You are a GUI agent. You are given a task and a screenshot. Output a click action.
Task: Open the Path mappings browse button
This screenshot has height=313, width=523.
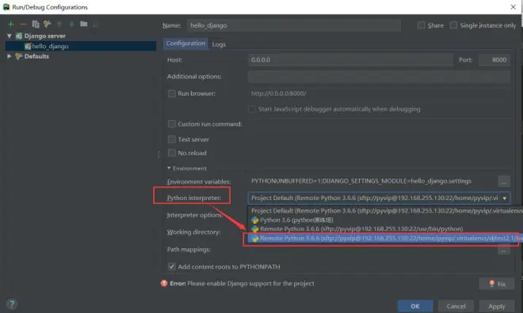504,250
